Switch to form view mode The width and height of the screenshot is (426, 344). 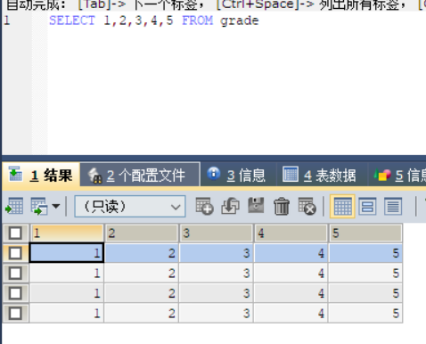(x=367, y=206)
